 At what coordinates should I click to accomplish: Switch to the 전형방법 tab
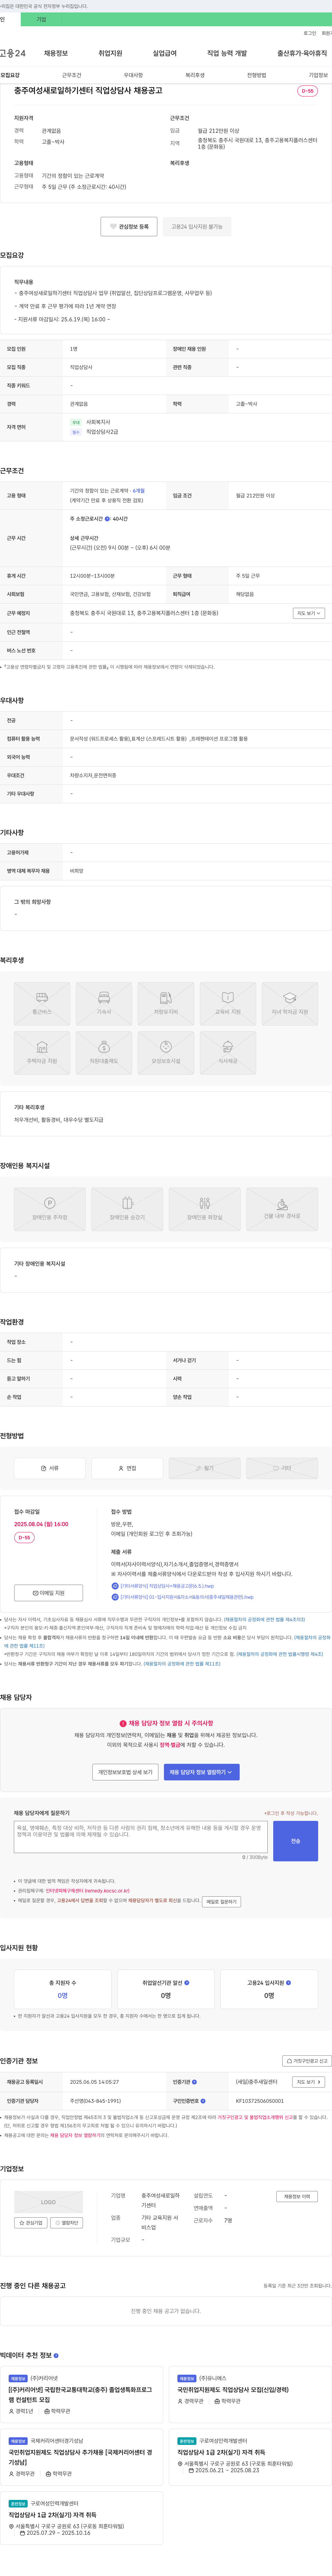[257, 75]
